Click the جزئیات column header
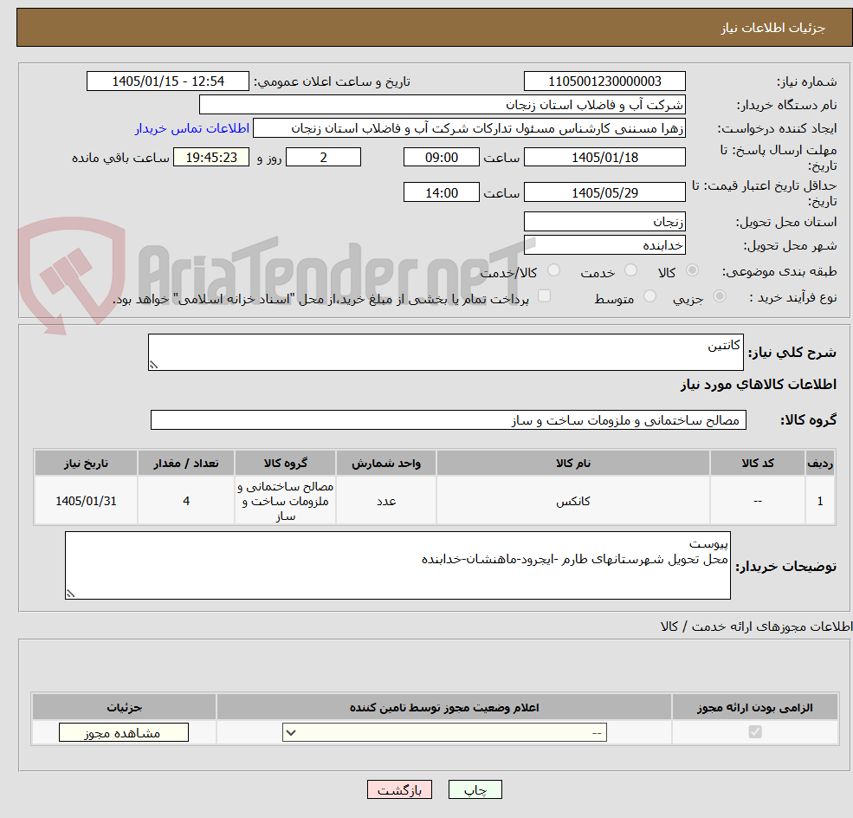The height and width of the screenshot is (818, 853). 124,707
